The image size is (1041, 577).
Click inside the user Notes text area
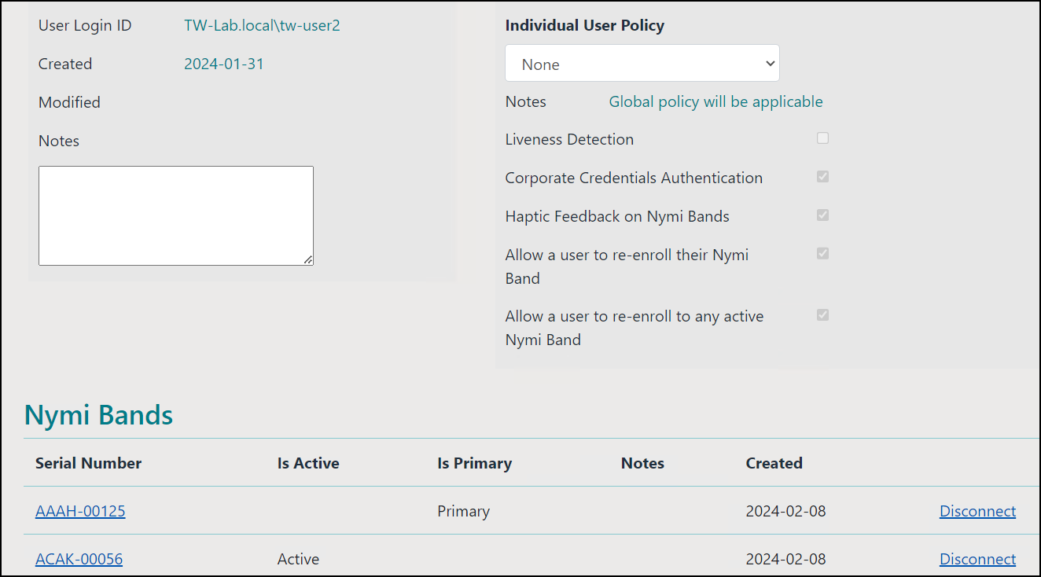coord(175,215)
